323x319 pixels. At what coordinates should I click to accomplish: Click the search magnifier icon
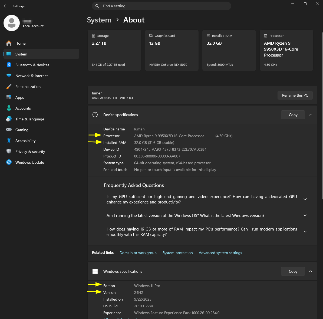pyautogui.click(x=97, y=6)
